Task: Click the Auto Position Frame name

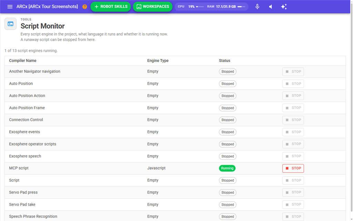Action: [x=27, y=108]
